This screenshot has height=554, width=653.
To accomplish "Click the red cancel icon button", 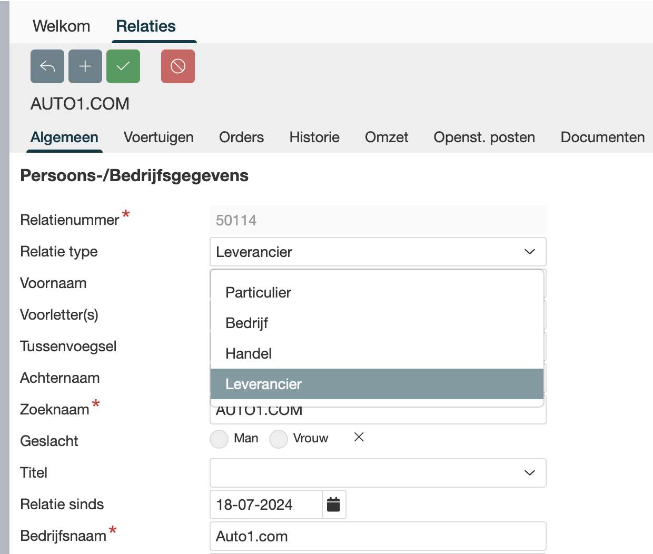I will pyautogui.click(x=178, y=66).
